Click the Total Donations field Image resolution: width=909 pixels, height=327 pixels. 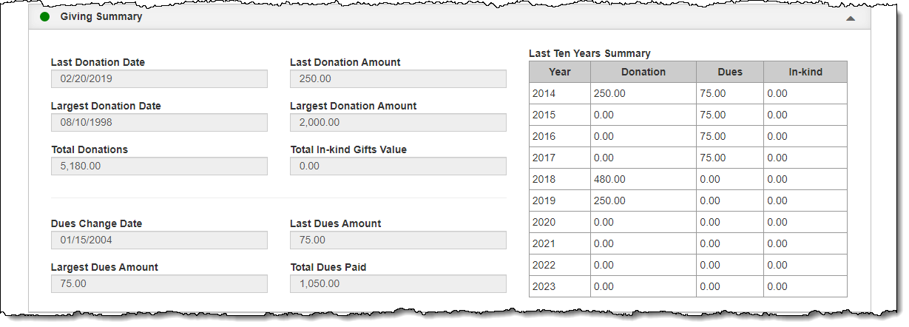tap(159, 166)
